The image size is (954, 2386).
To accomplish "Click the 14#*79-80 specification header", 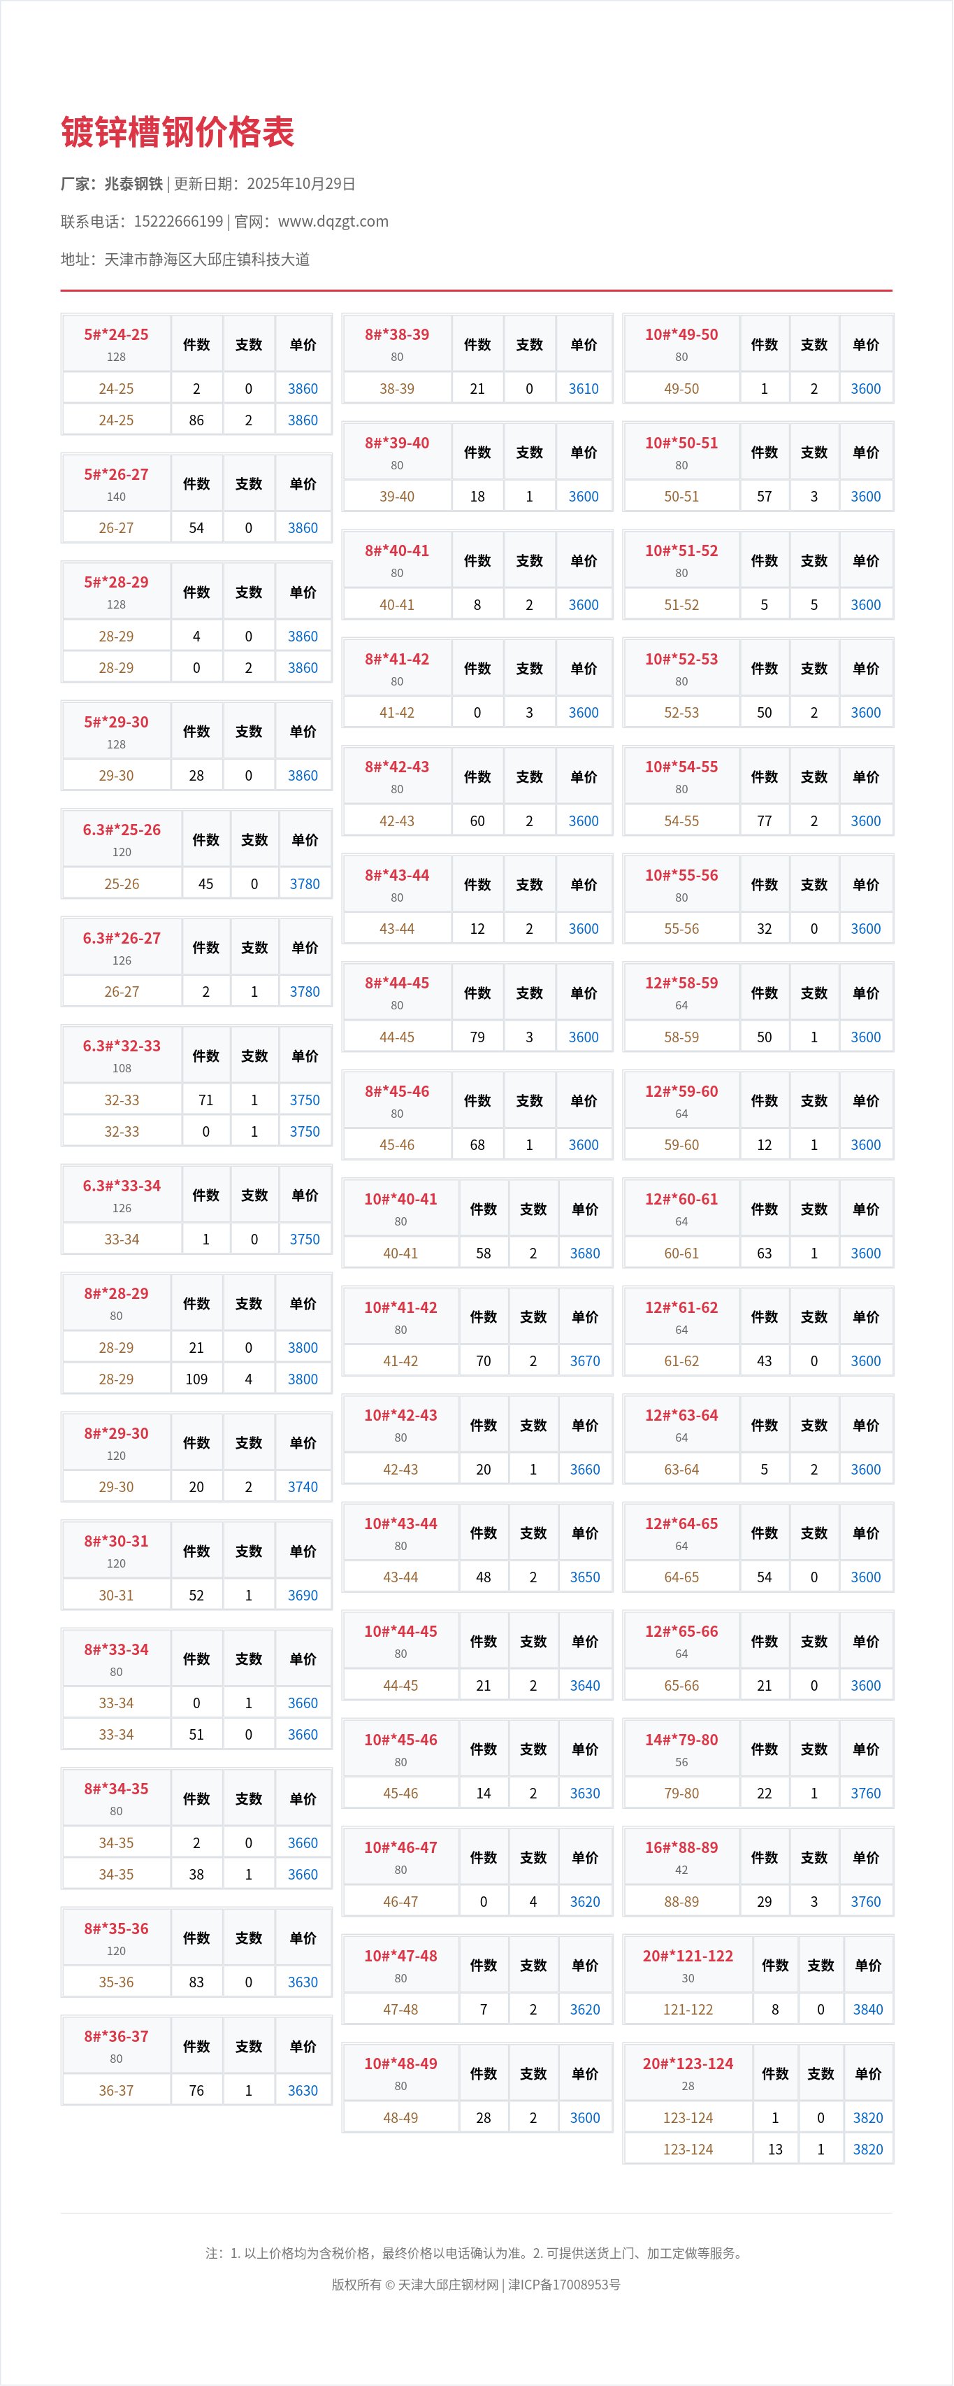I will click(681, 1740).
